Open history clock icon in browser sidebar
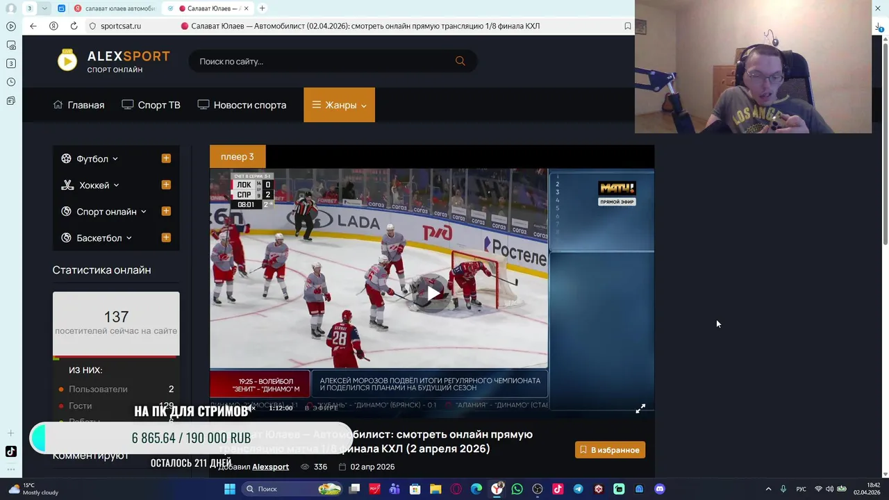The image size is (889, 500). pos(10,82)
